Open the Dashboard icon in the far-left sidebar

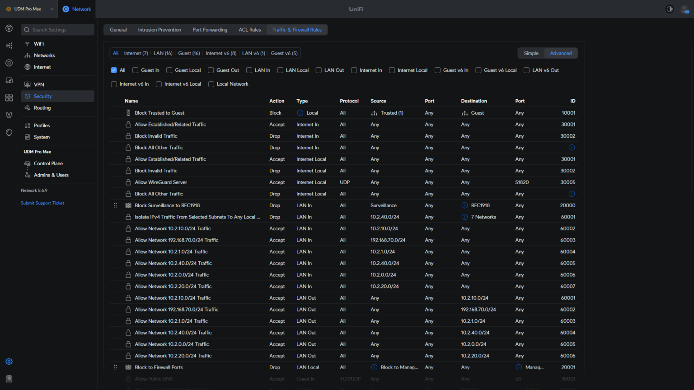(x=9, y=28)
